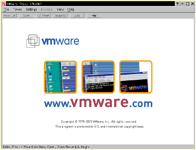Click the Power On toolbar button
Screen dimensions: 196x150
pos(10,16)
